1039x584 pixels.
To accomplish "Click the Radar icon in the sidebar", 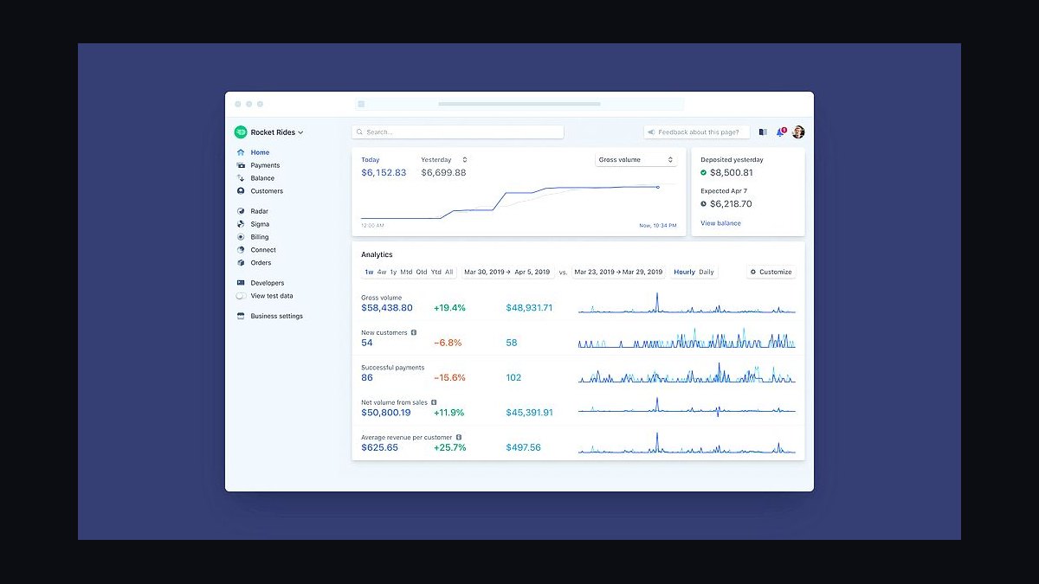I will pyautogui.click(x=241, y=211).
